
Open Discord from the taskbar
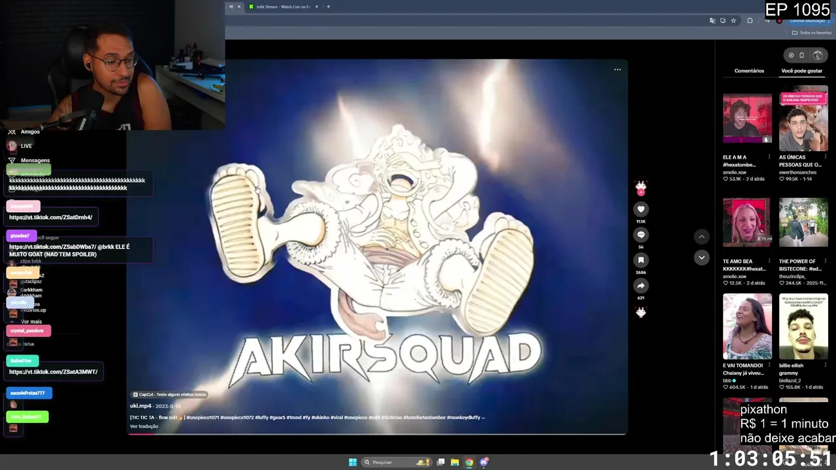484,462
